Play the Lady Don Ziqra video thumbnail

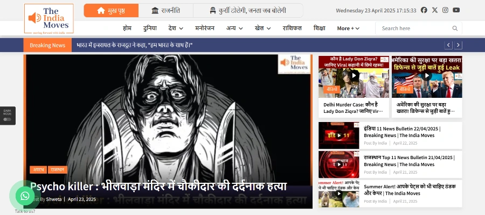354,75
